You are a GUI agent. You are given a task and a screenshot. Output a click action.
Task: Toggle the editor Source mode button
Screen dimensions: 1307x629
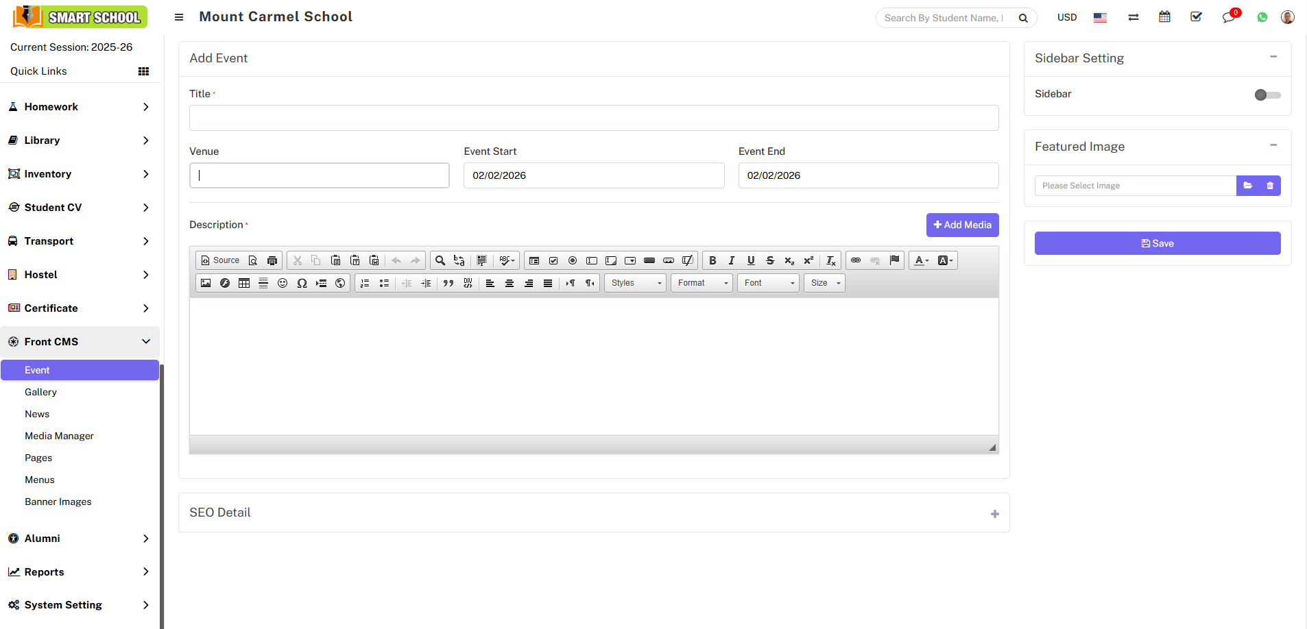[x=220, y=260]
